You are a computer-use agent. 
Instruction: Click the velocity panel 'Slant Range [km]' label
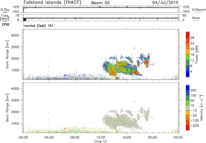[7, 108]
